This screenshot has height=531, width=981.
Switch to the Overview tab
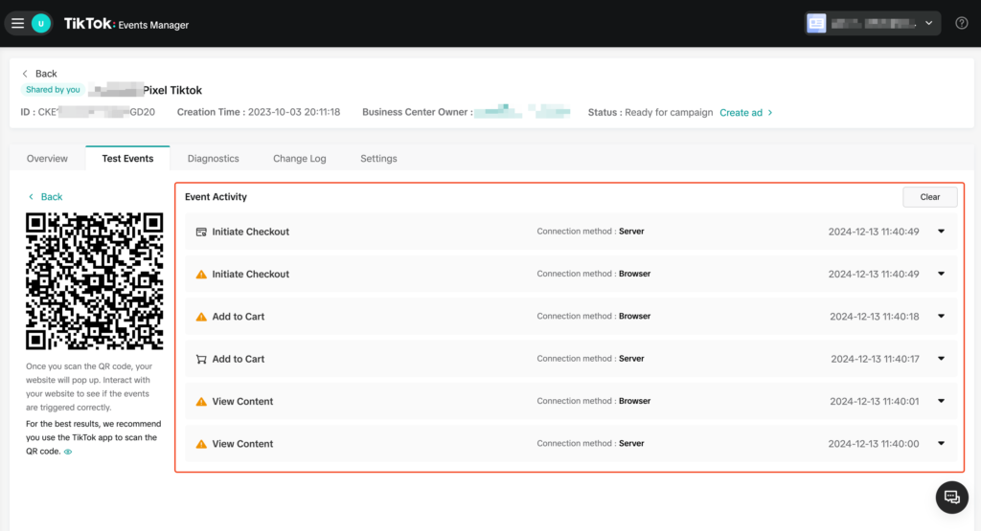[47, 158]
